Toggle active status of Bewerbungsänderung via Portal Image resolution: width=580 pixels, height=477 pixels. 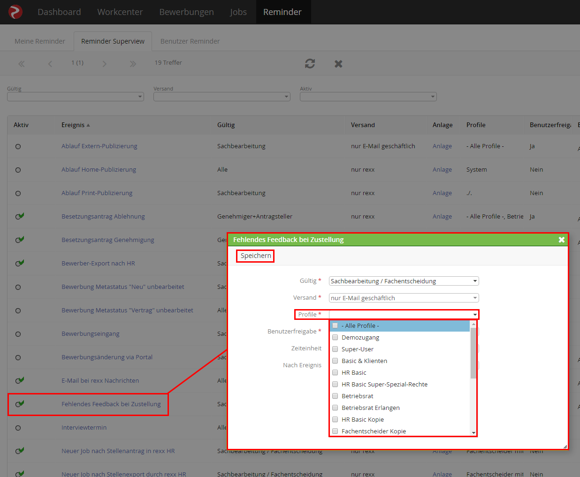18,357
